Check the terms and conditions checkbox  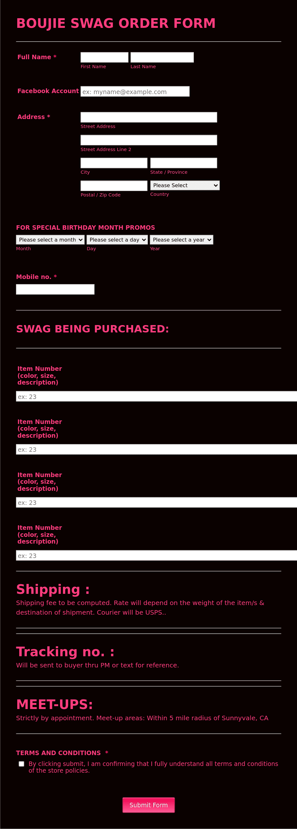21,763
